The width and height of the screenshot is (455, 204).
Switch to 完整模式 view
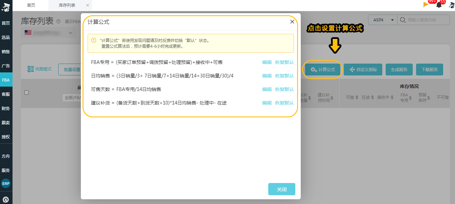point(40,69)
